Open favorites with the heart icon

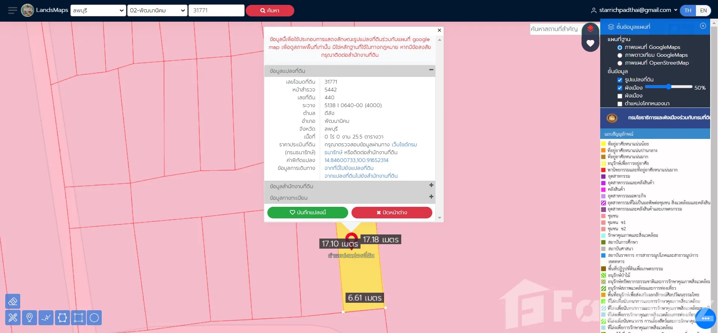point(590,43)
